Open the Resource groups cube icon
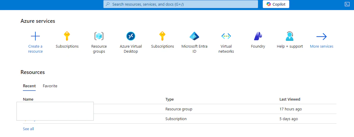Image resolution: width=354 pixels, height=137 pixels. (99, 36)
